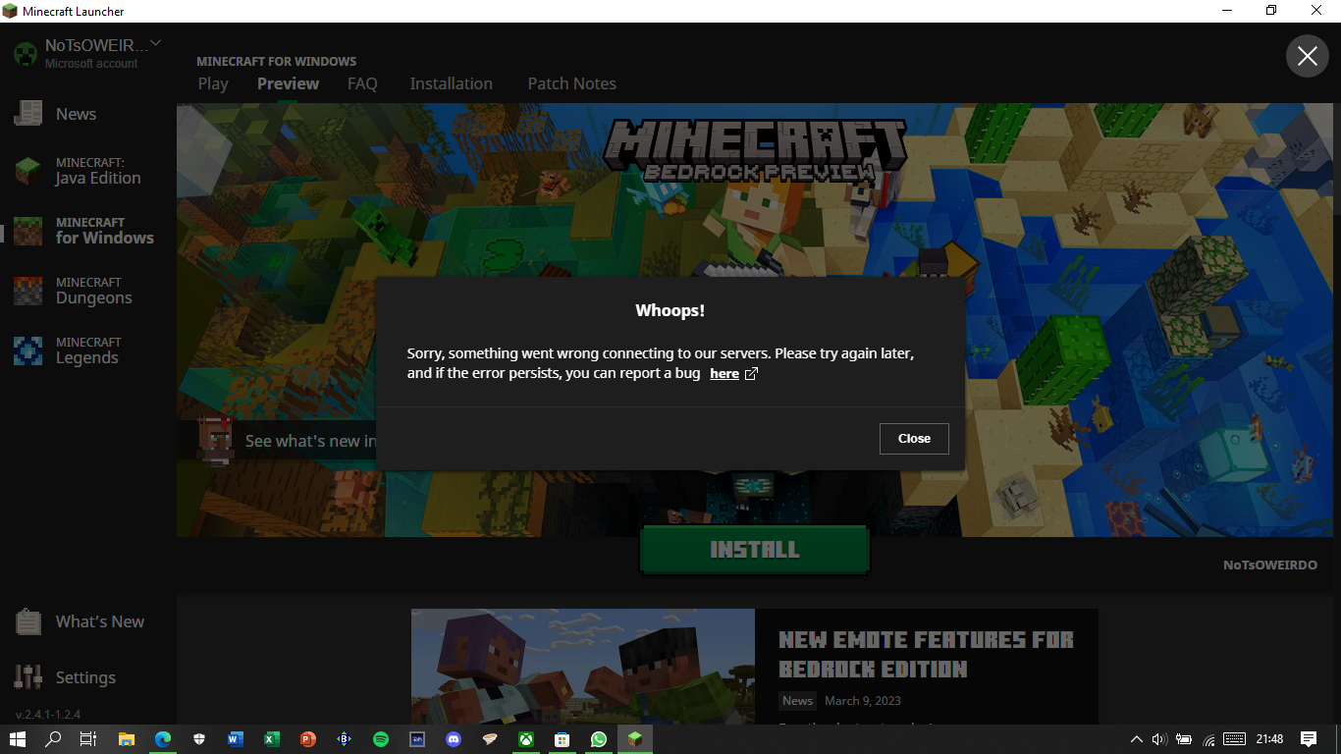1341x754 pixels.
Task: Open the Patch Notes tab
Action: tap(572, 83)
